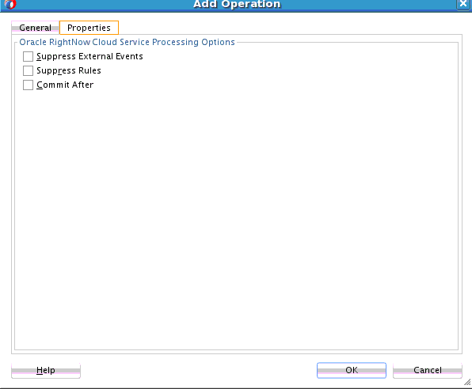Open Help for this dialog
This screenshot has height=389, width=472.
[46, 370]
